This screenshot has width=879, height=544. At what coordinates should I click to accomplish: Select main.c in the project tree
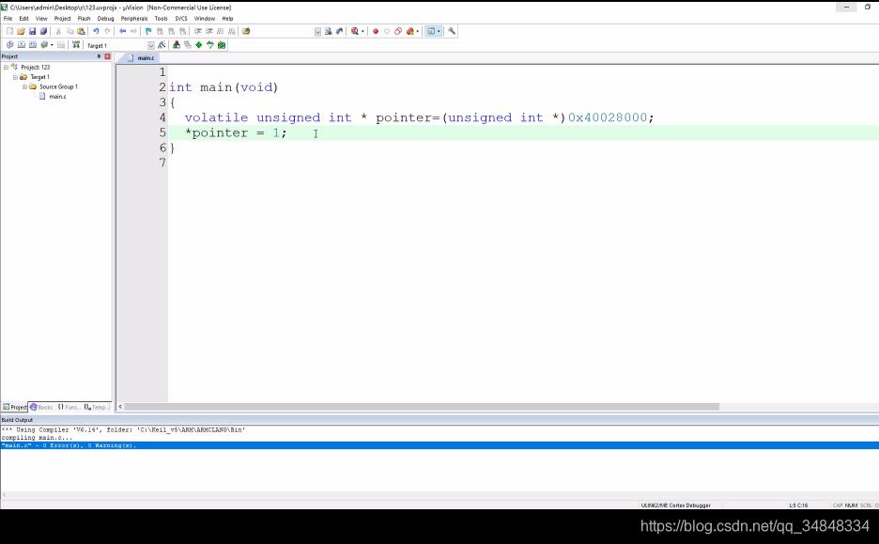tap(57, 97)
